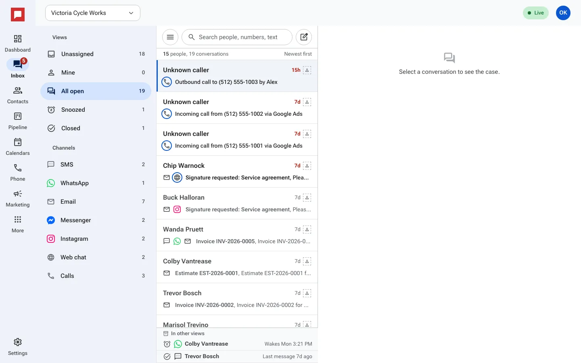Screen dimensions: 581x363
Task: Compose a new message with the pencil icon
Action: click(x=304, y=37)
